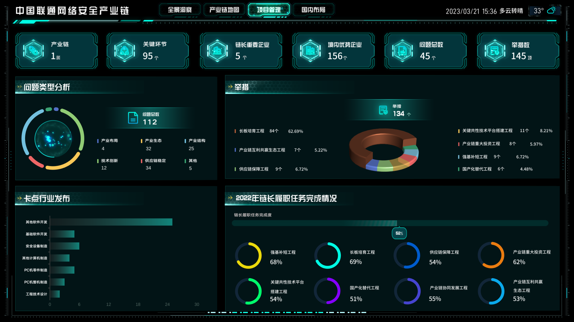Image resolution: width=574 pixels, height=322 pixels.
Task: Click the glowing globe in the problem ring
Action: [x=53, y=139]
